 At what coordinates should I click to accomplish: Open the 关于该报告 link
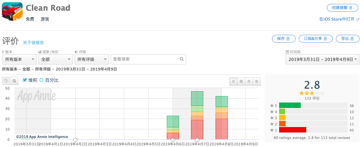34,43
